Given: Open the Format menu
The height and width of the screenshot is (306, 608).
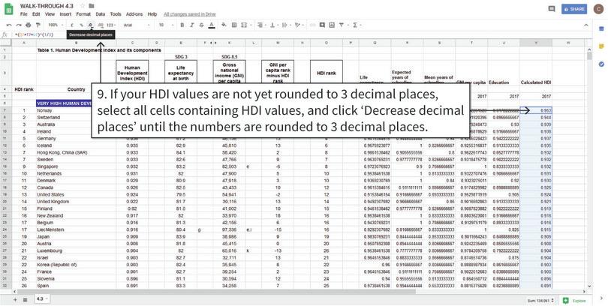Looking at the screenshot, I should [x=83, y=14].
